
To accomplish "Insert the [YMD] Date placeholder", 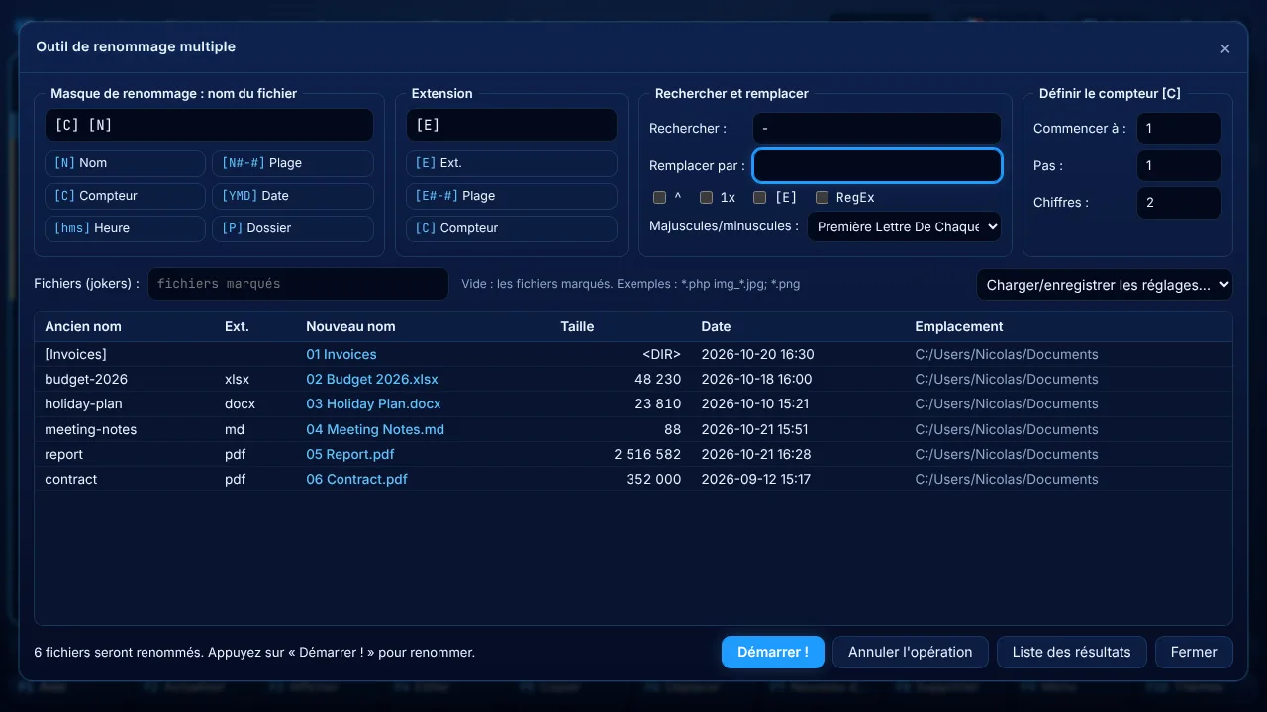I will [293, 196].
